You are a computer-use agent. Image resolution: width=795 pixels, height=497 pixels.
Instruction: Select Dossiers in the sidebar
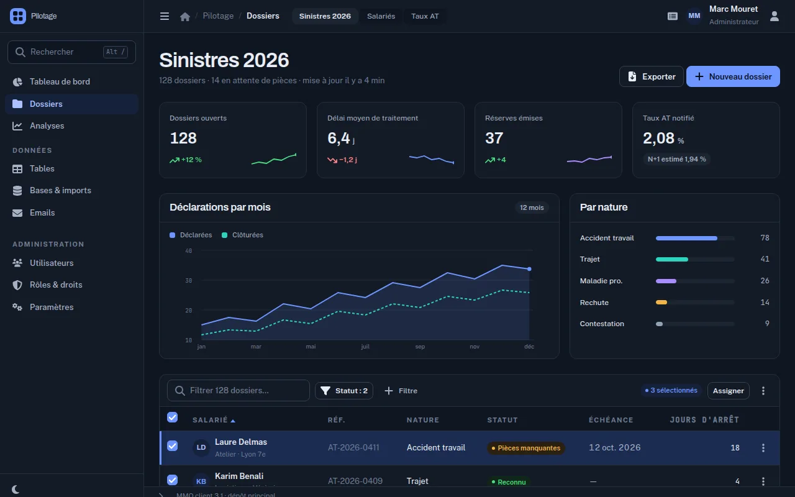coord(71,104)
